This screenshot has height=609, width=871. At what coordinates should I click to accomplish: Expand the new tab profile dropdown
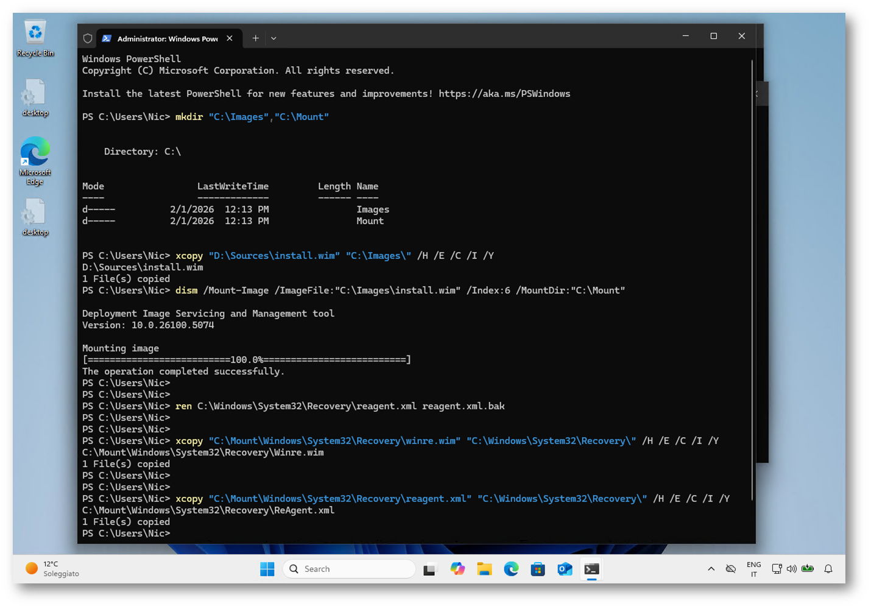(273, 38)
